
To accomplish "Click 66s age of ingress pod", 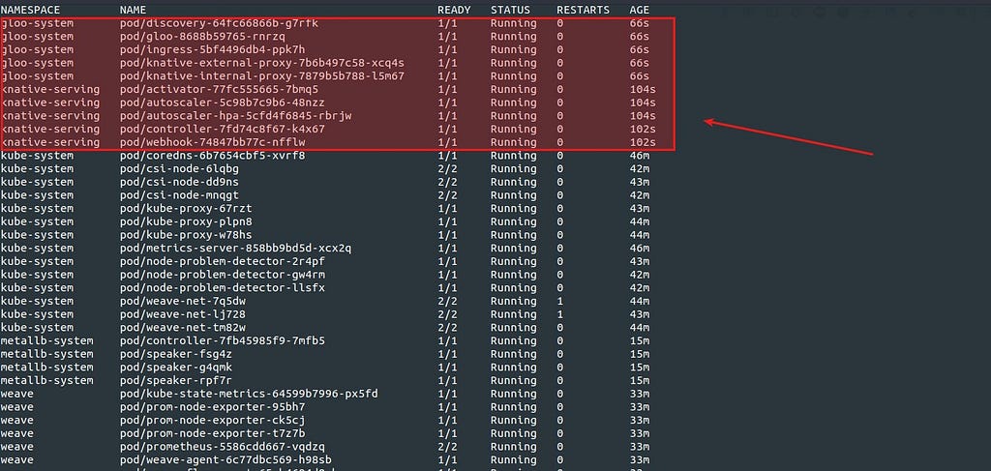I will (x=639, y=50).
